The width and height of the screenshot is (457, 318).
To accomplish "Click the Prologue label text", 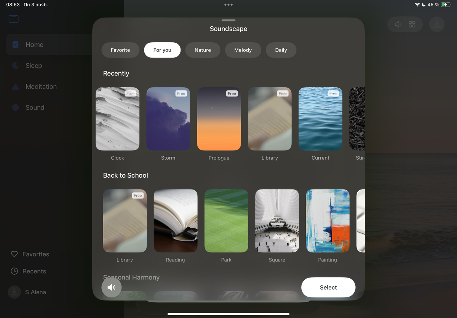I will click(x=219, y=158).
